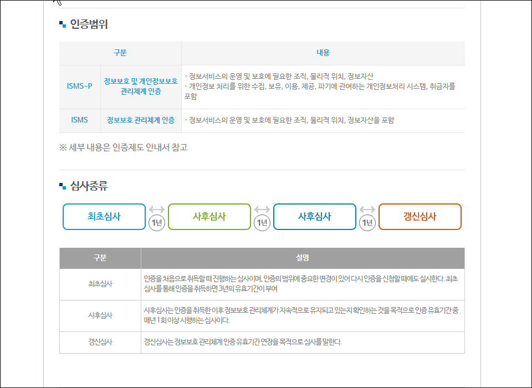This screenshot has height=388, width=532.
Task: Select the first green 사후심사 step
Action: pos(209,217)
